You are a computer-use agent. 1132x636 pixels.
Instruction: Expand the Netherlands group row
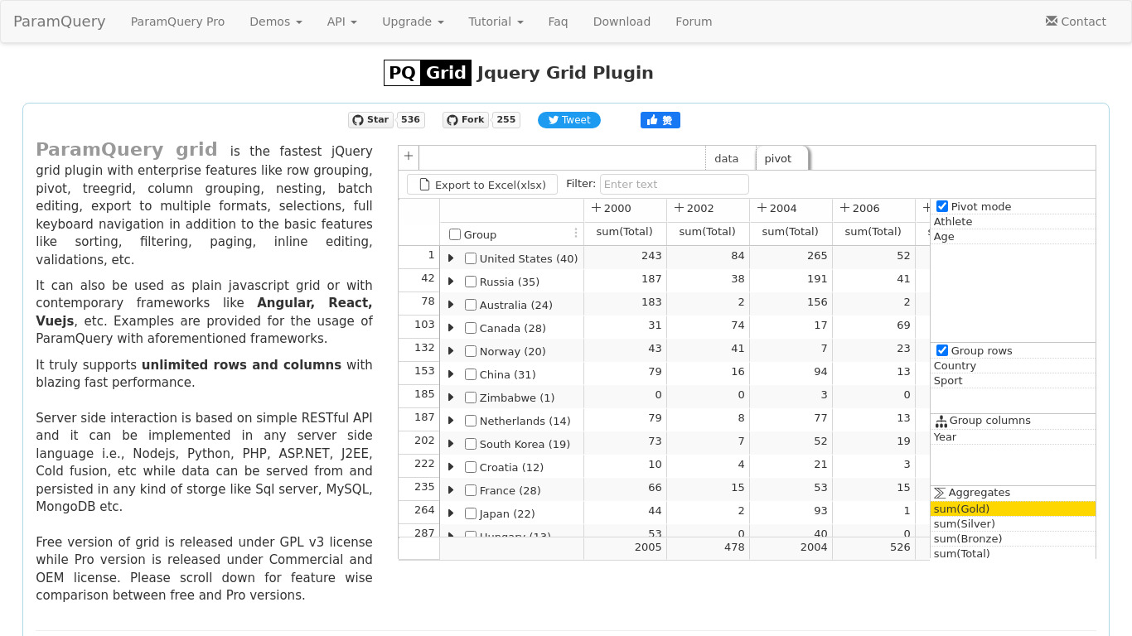point(451,421)
